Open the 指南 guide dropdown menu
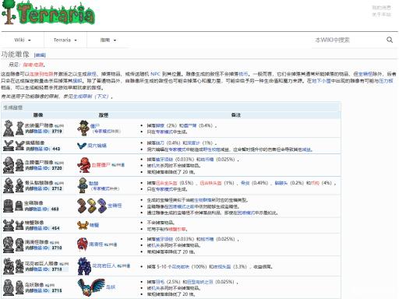 (x=108, y=40)
